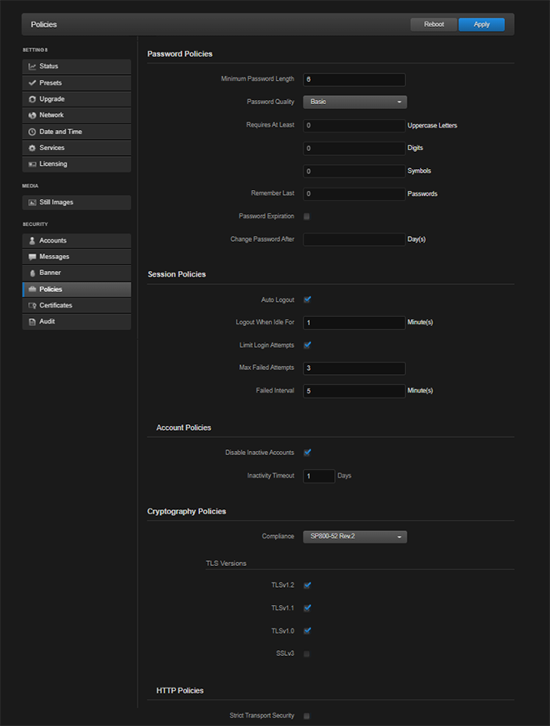This screenshot has width=550, height=726.
Task: Click the Accounts person icon
Action: [32, 241]
